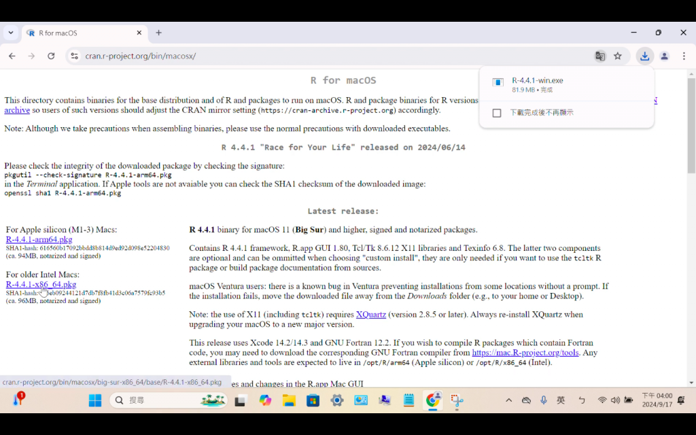Open Microsoft Store from taskbar
The height and width of the screenshot is (435, 696).
(x=313, y=400)
